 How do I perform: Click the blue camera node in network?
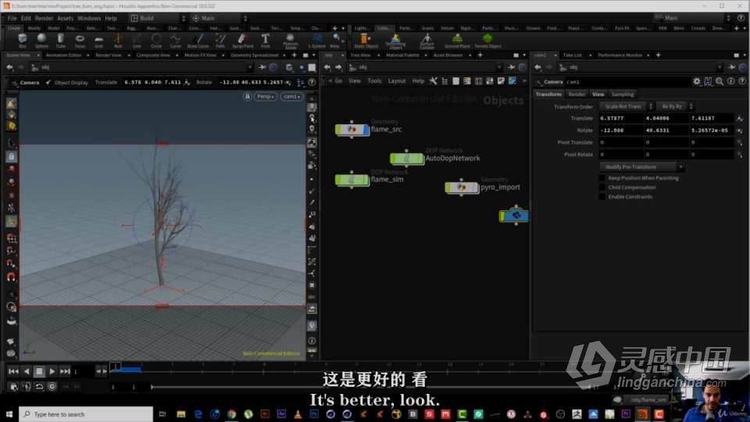pos(514,216)
